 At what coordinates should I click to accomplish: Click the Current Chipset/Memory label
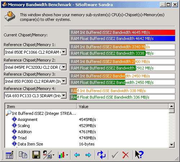pos(26,35)
